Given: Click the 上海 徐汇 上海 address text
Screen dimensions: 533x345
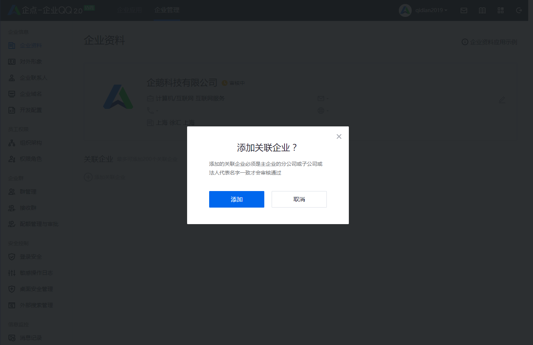Looking at the screenshot, I should click(x=175, y=122).
